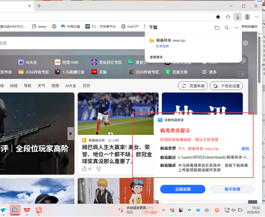Click the virus path text c:\users\89353
Screen dimensions: 265x217
coord(214,157)
